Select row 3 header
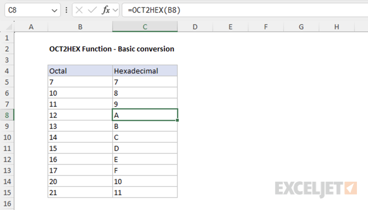Viewport: 368px width, 210px height. pyautogui.click(x=7, y=60)
